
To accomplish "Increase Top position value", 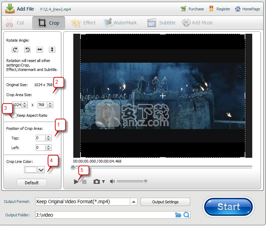I will [x=49, y=136].
